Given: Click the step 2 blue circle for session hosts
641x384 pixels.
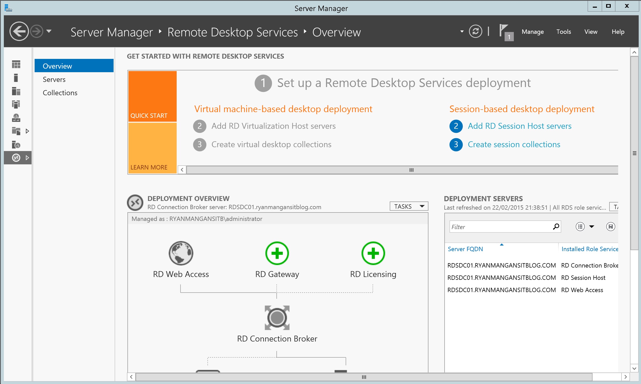Looking at the screenshot, I should [x=456, y=126].
